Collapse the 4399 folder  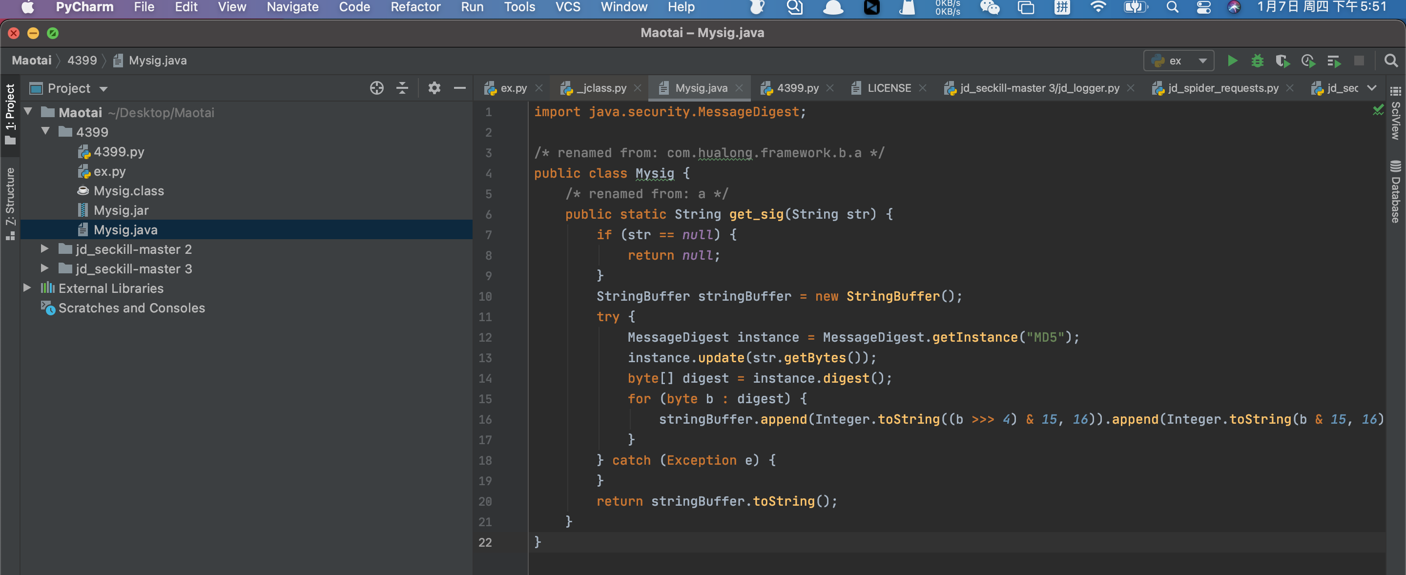click(x=45, y=131)
